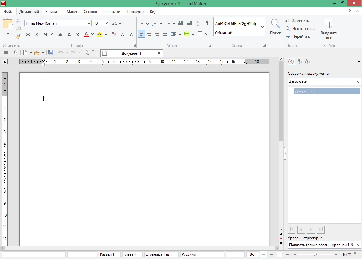This screenshot has width=362, height=259.
Task: Click the bulleted list icon
Action: [141, 23]
